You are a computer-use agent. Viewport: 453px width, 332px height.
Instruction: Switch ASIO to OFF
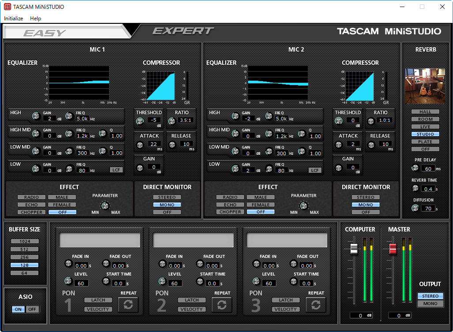pyautogui.click(x=32, y=309)
